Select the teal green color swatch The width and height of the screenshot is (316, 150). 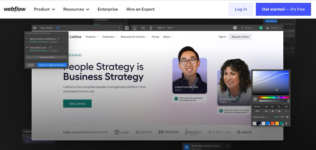coord(282,124)
